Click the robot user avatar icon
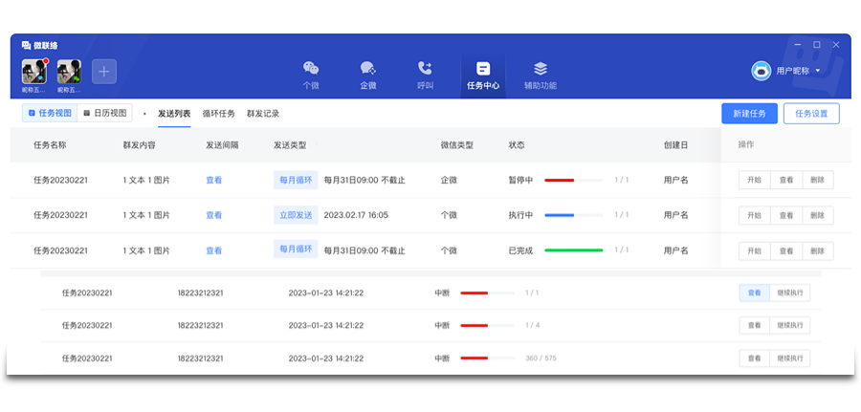This screenshot has width=861, height=412. (761, 71)
